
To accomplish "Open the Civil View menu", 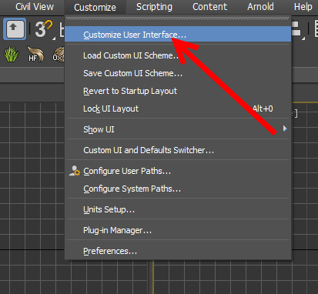I will (x=35, y=7).
